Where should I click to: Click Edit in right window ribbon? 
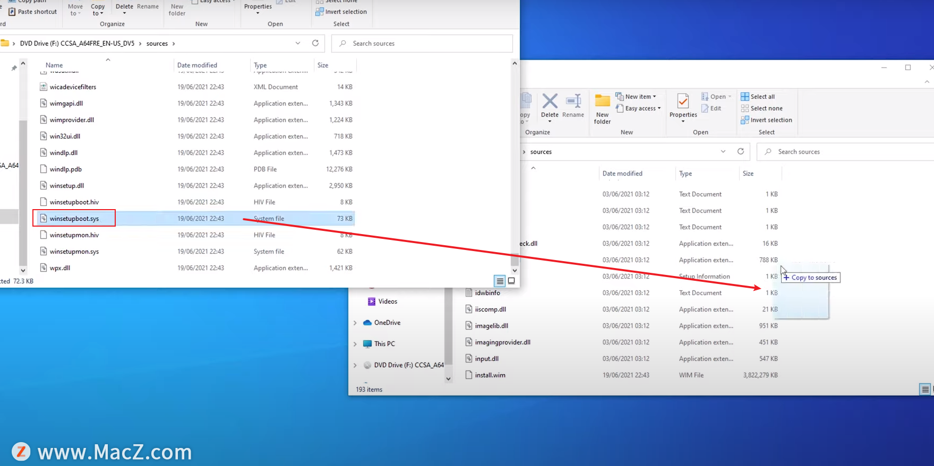tap(711, 108)
